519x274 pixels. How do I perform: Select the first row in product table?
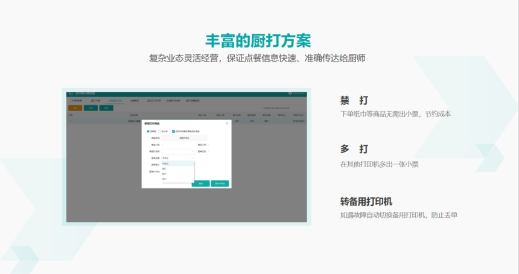tap(186, 121)
